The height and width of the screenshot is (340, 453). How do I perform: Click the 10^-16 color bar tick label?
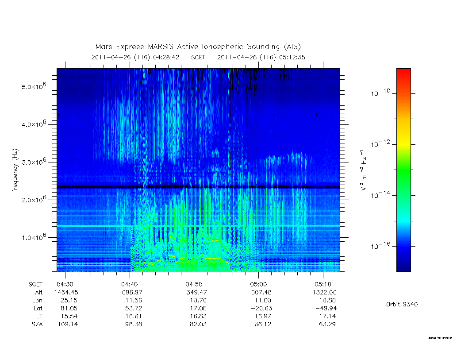(380, 245)
